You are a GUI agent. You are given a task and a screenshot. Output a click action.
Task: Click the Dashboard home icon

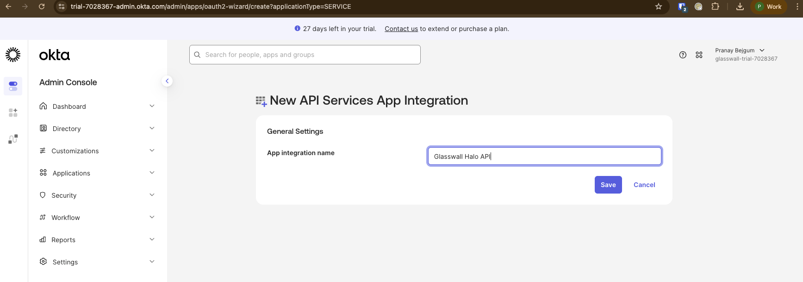pyautogui.click(x=43, y=106)
